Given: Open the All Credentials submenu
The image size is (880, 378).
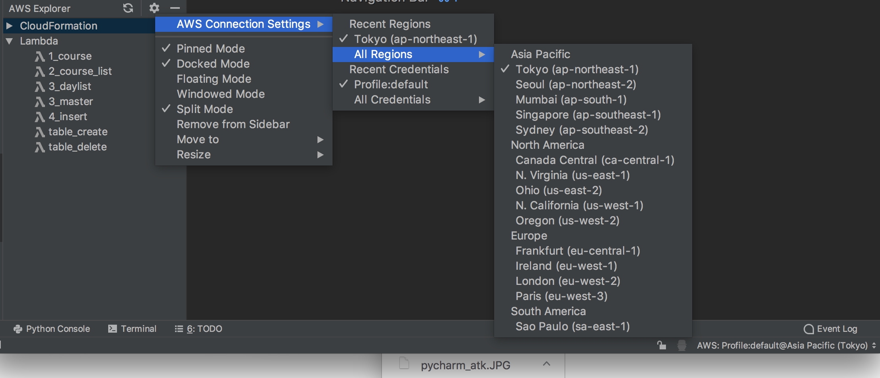Looking at the screenshot, I should [413, 99].
